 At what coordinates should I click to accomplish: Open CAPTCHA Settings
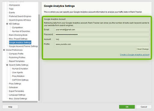(x=20, y=80)
